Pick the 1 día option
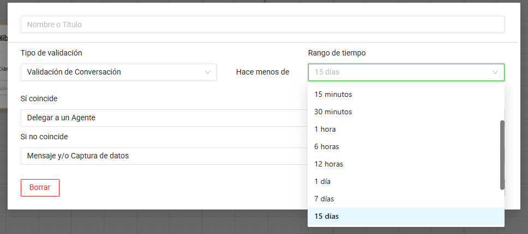Image resolution: width=528 pixels, height=234 pixels. 322,181
